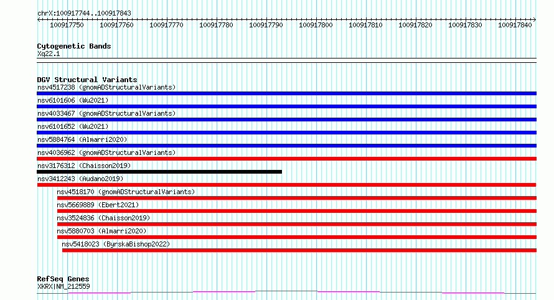Click the nsv6101652 (Wu2021) label
The height and width of the screenshot is (300, 554).
[73, 126]
